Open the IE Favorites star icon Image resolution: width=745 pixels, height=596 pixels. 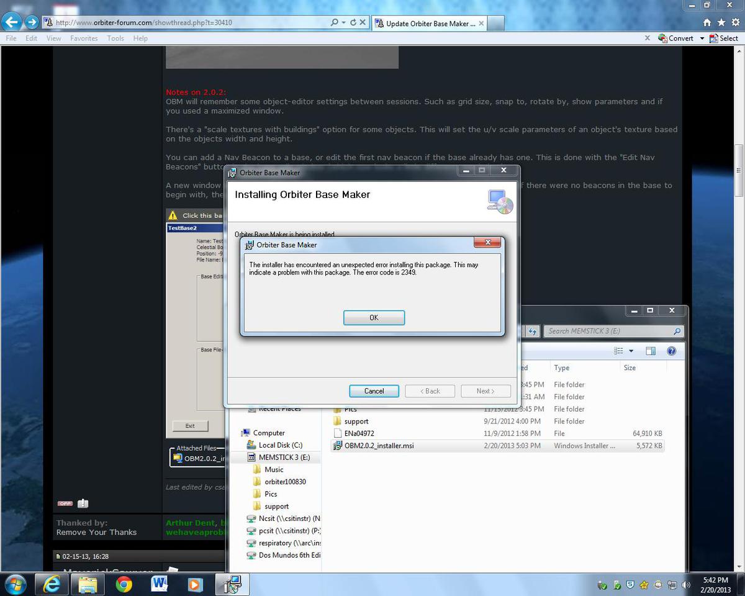pyautogui.click(x=721, y=22)
